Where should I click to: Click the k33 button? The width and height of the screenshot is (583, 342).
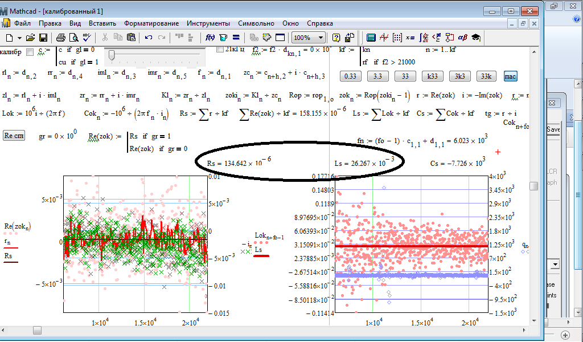coord(432,76)
